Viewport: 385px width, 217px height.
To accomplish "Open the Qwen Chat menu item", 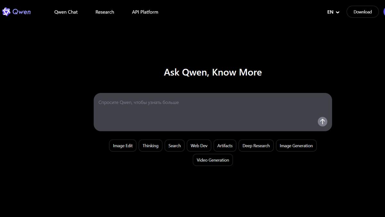I will click(66, 12).
